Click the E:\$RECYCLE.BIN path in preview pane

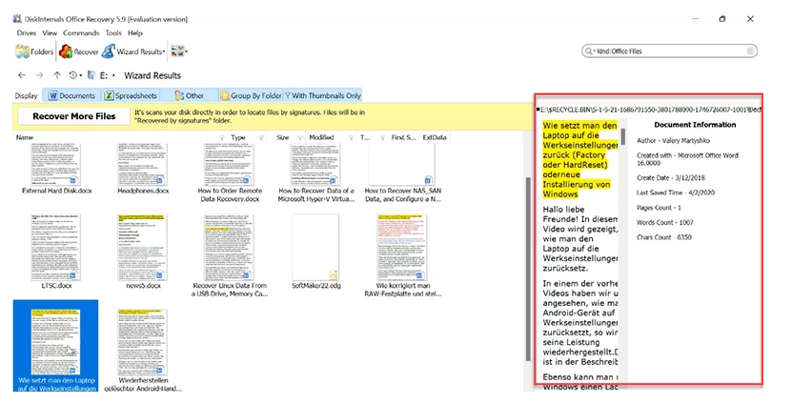(651, 110)
